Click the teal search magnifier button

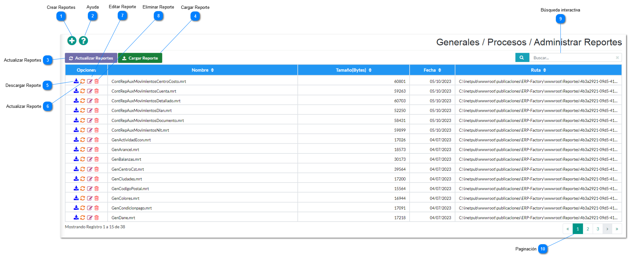522,58
